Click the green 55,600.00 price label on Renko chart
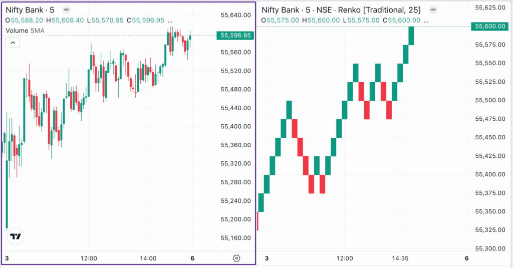Screen dimensions: 513x268 point(490,26)
